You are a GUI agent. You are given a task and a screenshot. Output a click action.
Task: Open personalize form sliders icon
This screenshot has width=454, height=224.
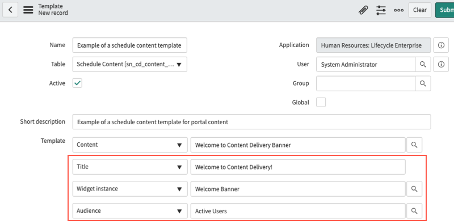(x=381, y=10)
